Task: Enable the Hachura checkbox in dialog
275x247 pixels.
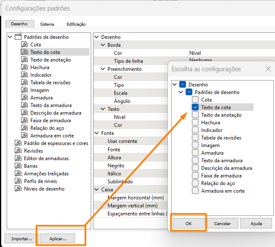Action: pyautogui.click(x=195, y=123)
